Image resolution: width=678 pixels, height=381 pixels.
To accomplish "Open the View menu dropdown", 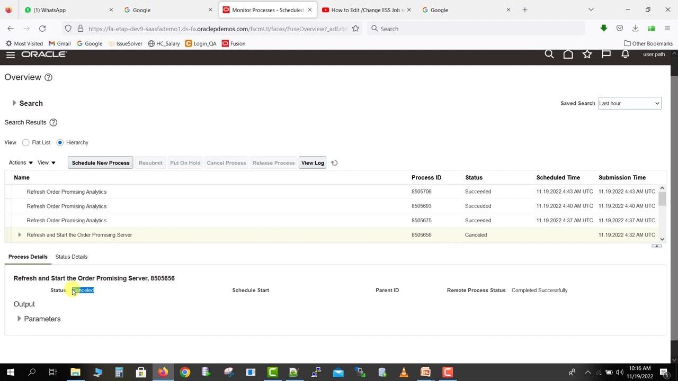I will (46, 163).
